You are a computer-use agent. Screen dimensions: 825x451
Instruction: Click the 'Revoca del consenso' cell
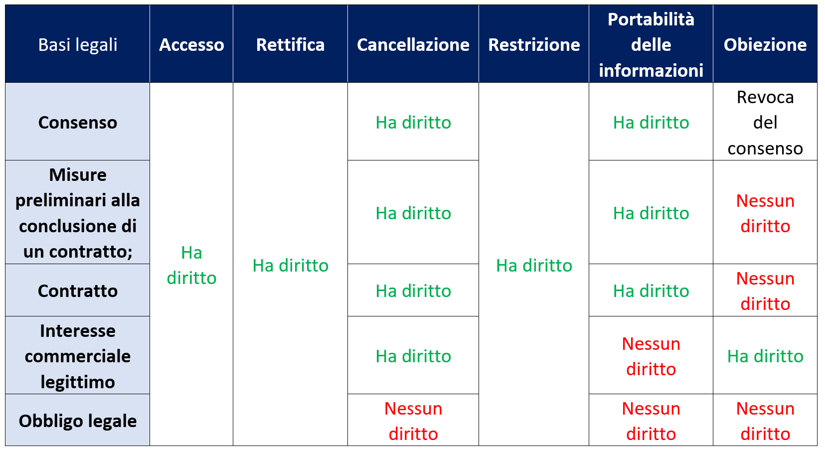click(765, 122)
